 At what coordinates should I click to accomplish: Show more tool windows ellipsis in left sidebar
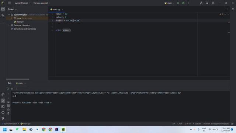[3, 21]
